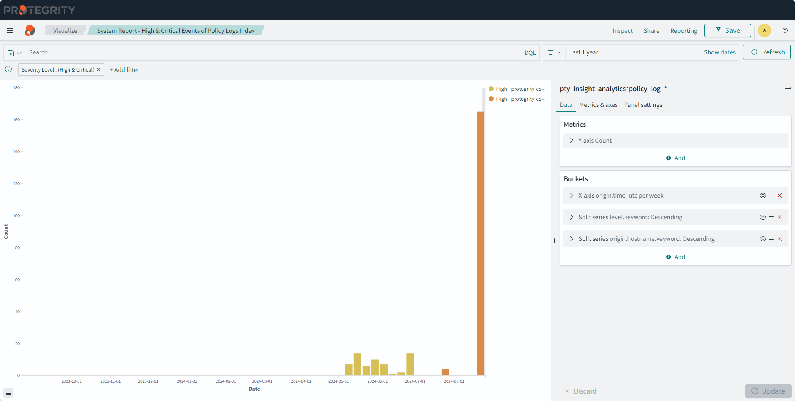Open the saved query menu icon
Screen dimensions: 795x401
(x=15, y=53)
